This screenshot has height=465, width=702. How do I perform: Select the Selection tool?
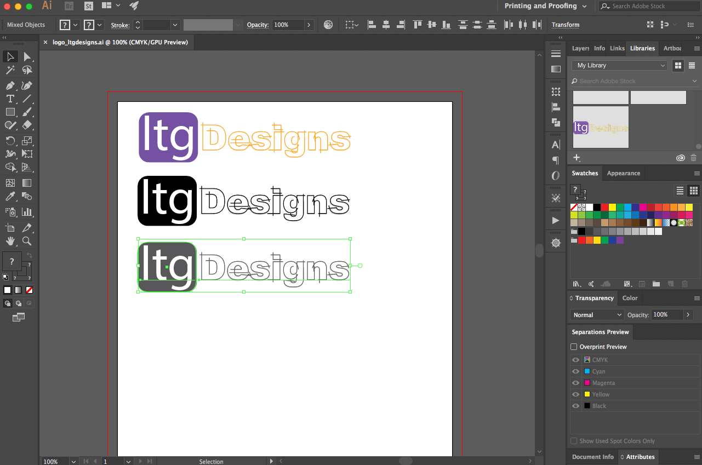tap(10, 56)
